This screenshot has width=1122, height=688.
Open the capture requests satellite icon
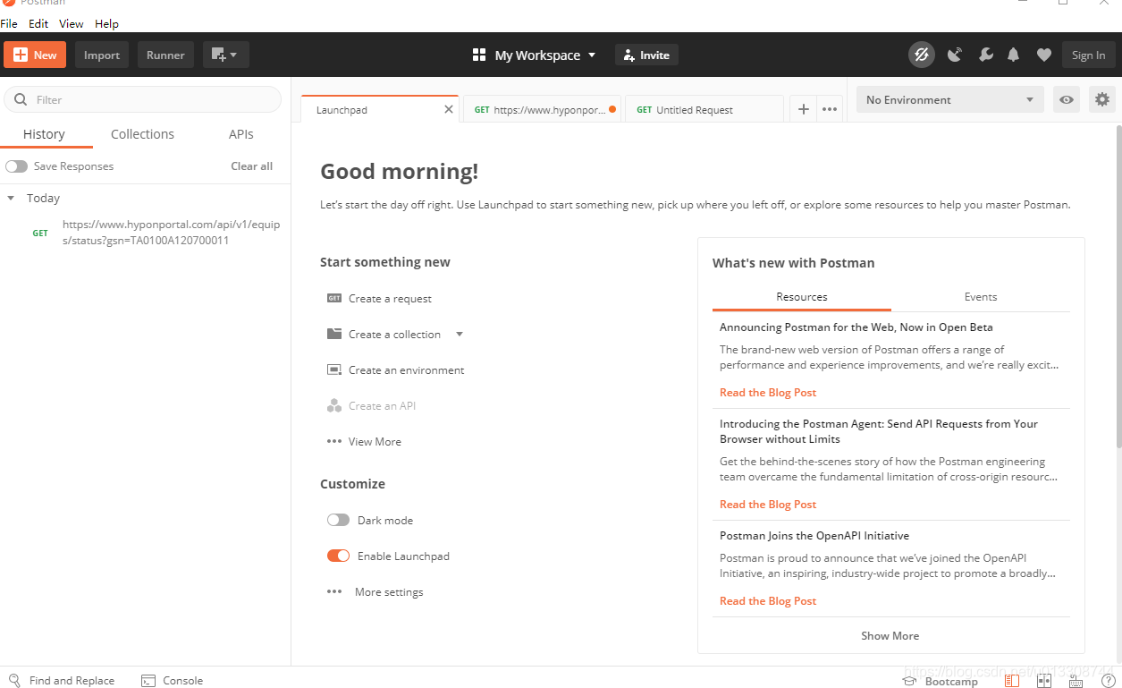click(x=955, y=55)
